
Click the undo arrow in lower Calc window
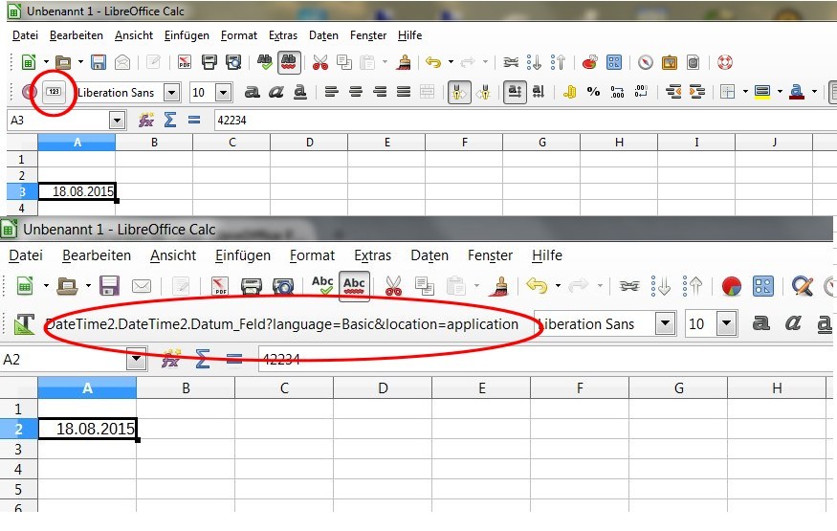coord(537,286)
